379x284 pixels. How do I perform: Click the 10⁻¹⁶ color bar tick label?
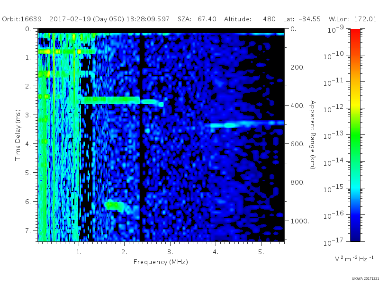click(334, 215)
